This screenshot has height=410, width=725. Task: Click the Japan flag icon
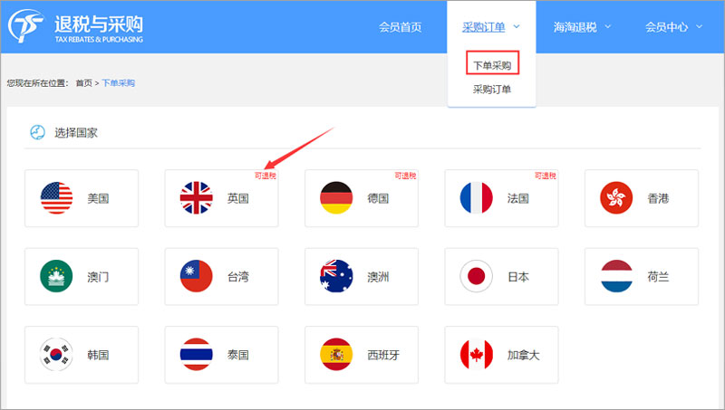coord(477,276)
